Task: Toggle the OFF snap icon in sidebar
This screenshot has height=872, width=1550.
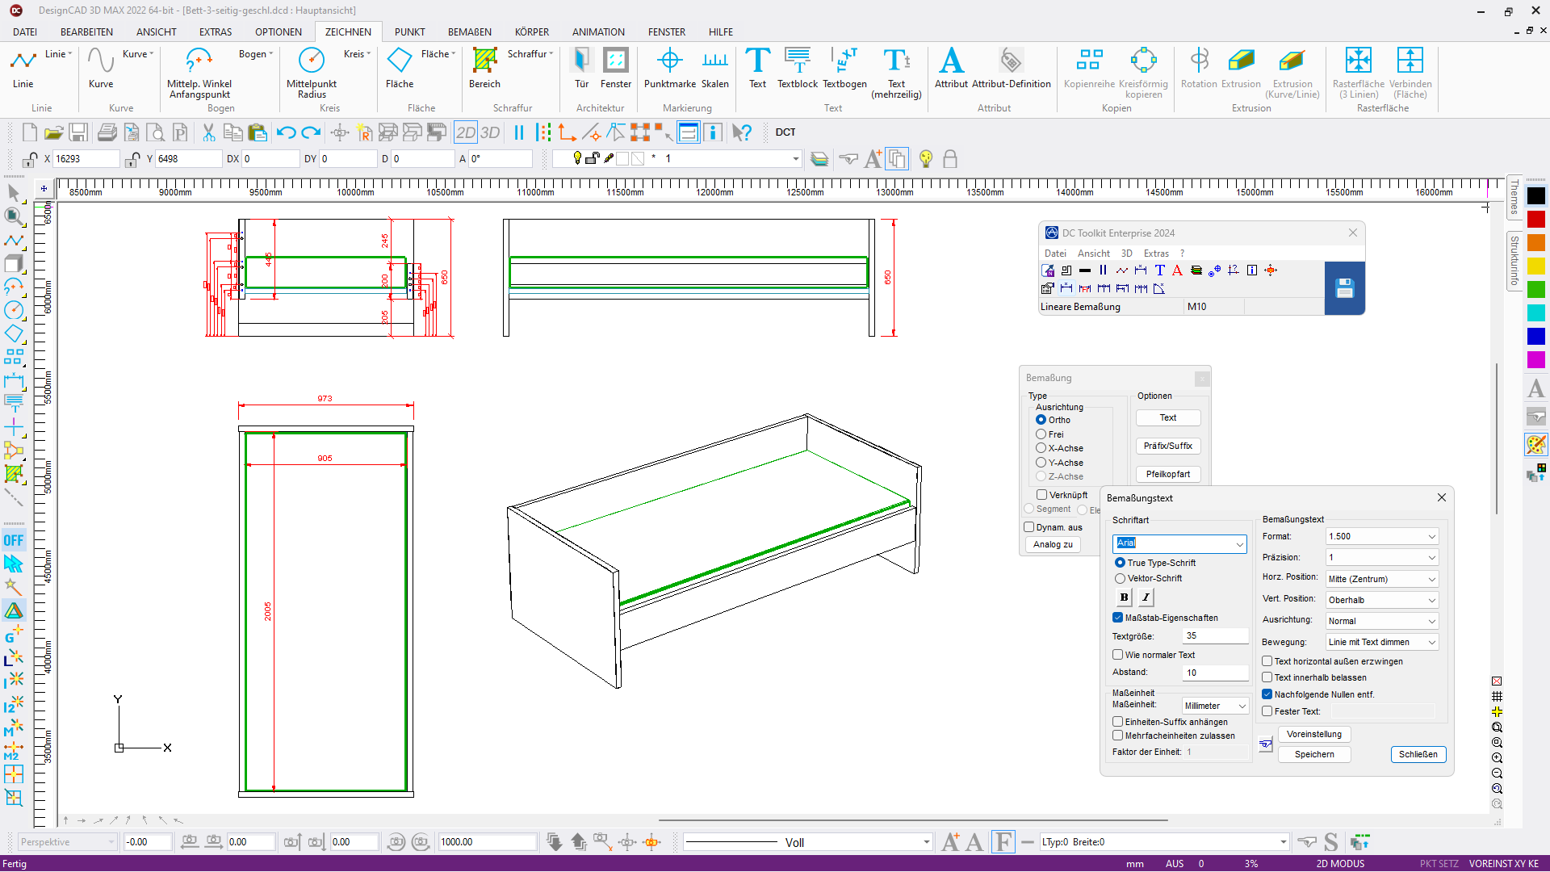Action: 14,540
